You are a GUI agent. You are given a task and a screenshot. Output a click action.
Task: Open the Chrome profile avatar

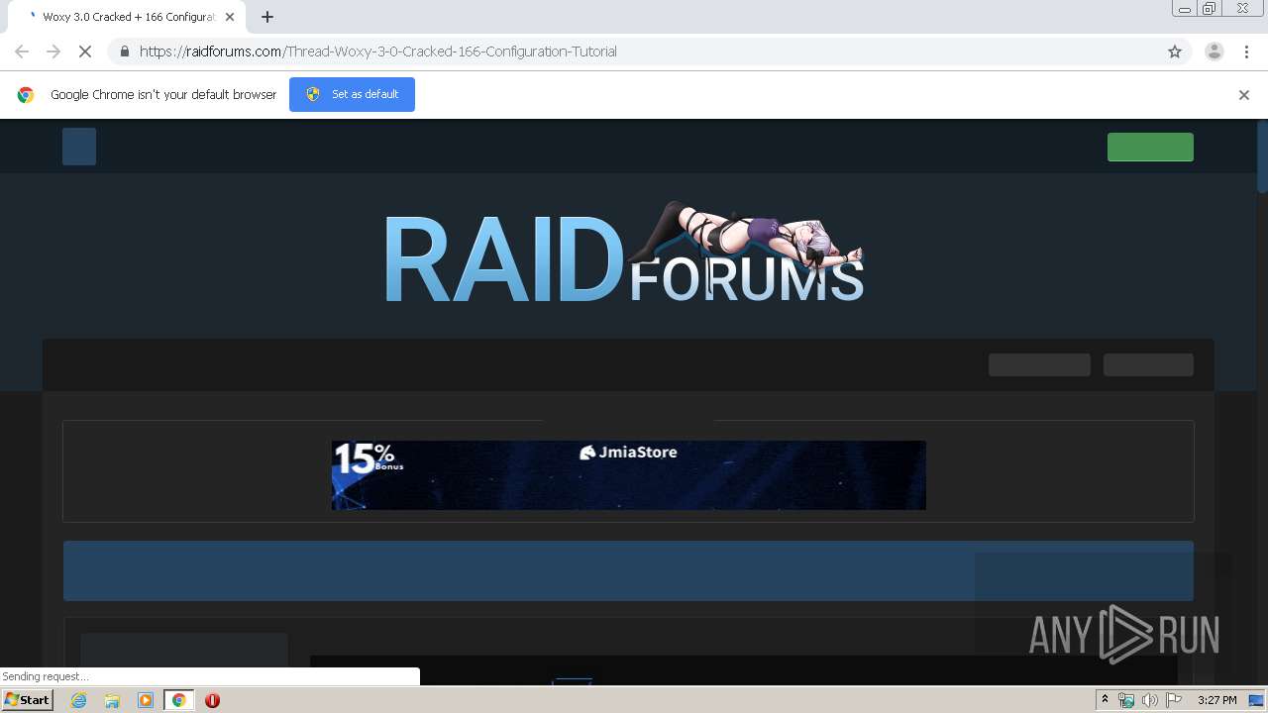(x=1214, y=51)
